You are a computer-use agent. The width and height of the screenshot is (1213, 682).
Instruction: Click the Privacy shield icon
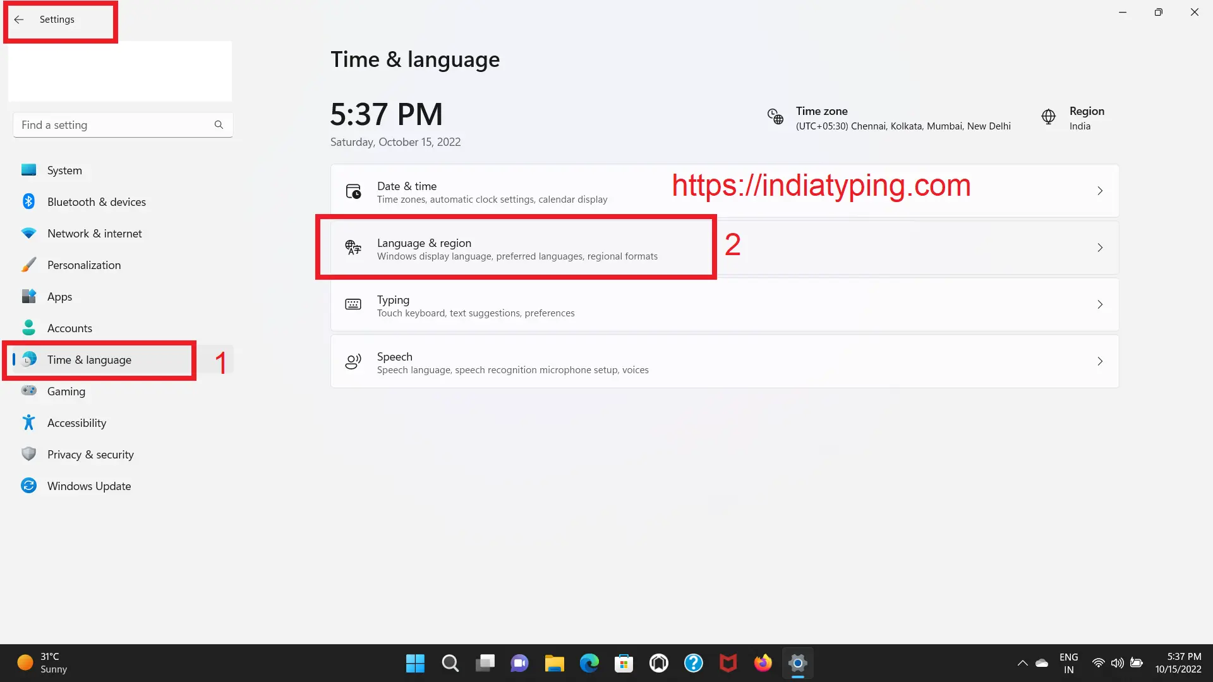(28, 454)
